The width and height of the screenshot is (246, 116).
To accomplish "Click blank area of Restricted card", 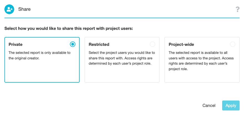I will 122,75.
